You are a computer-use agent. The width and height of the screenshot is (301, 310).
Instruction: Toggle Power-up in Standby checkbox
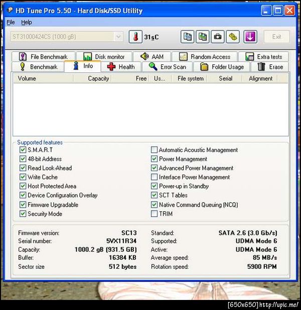coord(154,186)
